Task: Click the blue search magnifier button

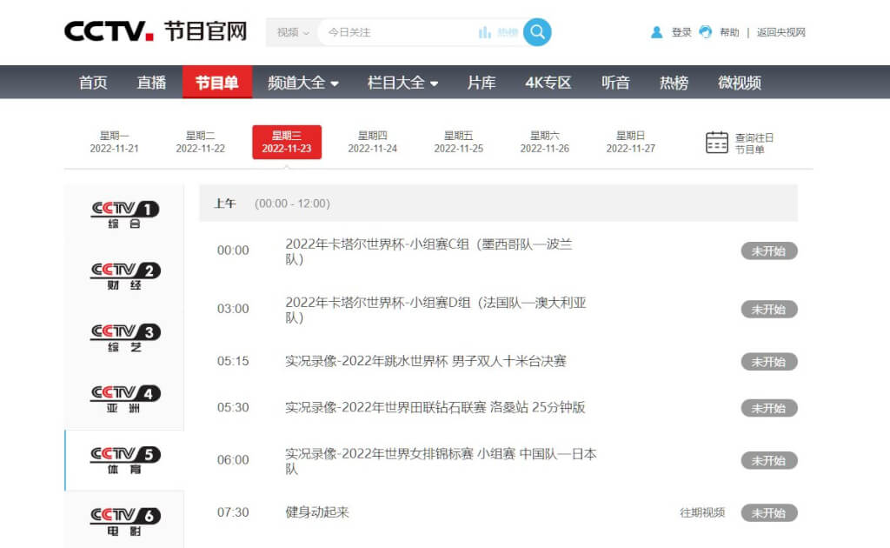Action: point(537,32)
